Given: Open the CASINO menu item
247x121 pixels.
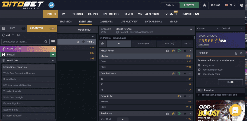Looking at the screenshot, I should (93, 14).
